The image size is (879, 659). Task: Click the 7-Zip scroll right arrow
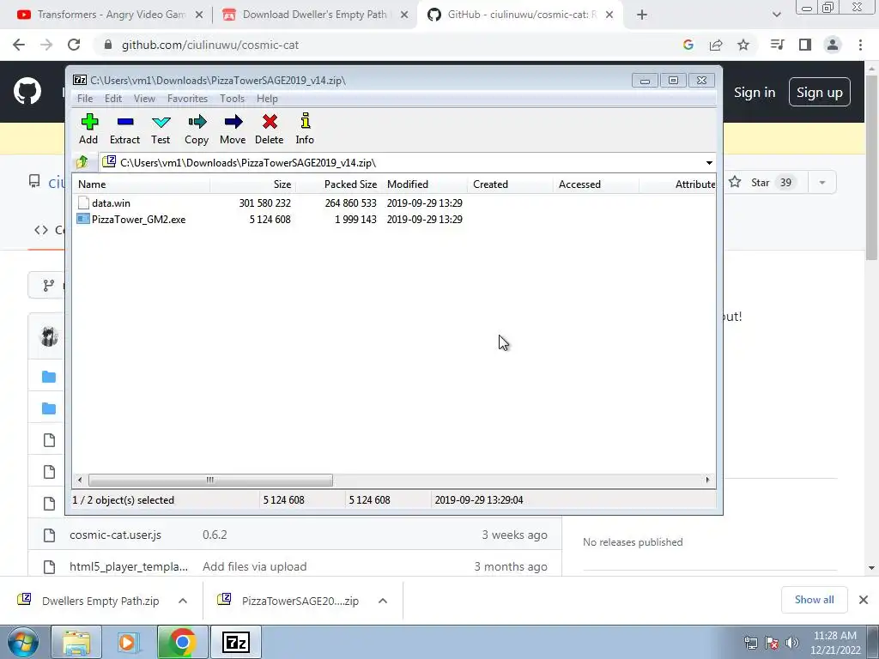(707, 481)
